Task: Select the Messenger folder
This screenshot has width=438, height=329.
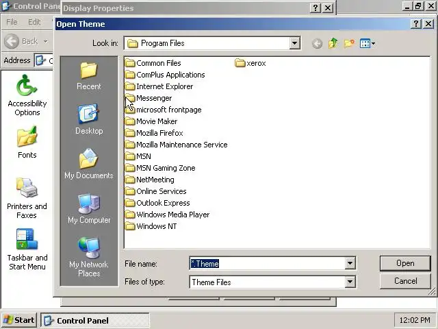Action: click(149, 98)
